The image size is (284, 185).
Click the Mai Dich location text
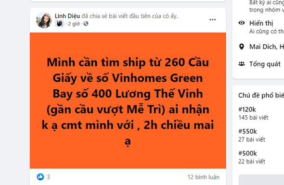267,47
